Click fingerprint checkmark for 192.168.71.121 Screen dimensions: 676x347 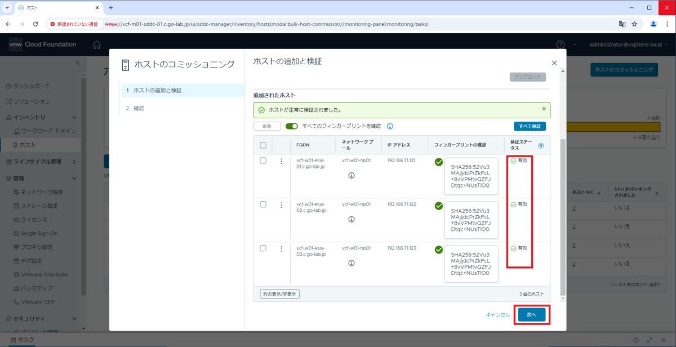[439, 162]
